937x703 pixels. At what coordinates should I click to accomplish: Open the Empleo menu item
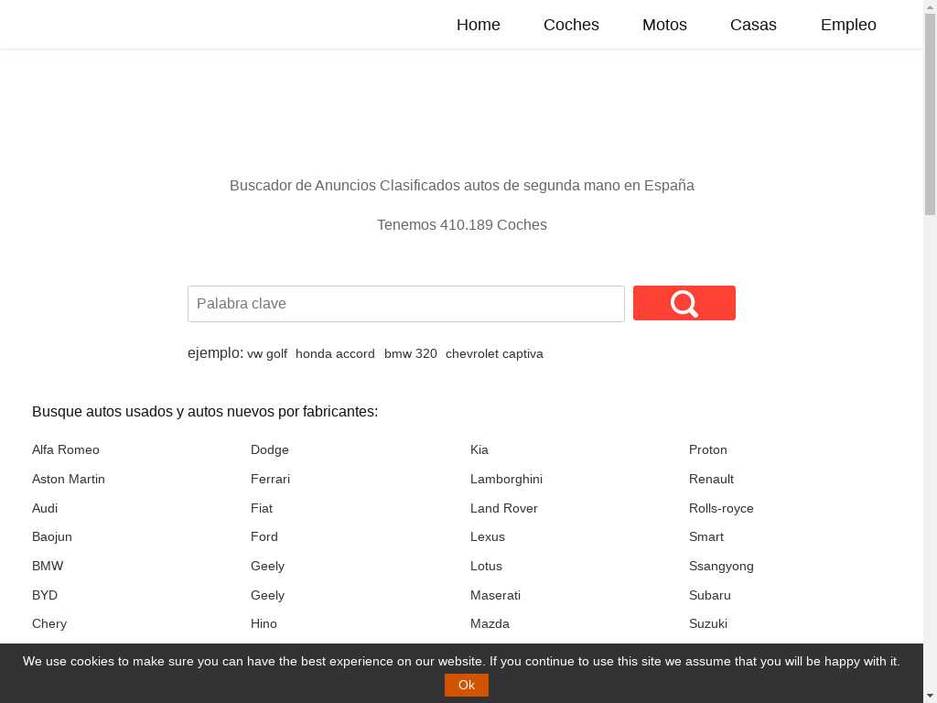(848, 25)
